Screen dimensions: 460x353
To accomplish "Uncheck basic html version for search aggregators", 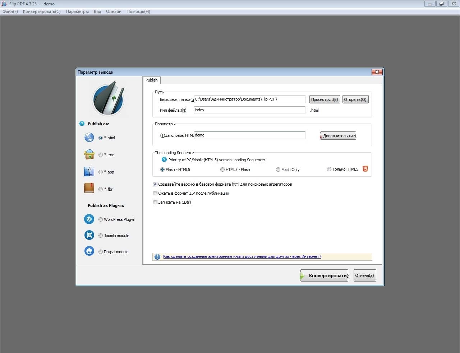I will pos(155,184).
